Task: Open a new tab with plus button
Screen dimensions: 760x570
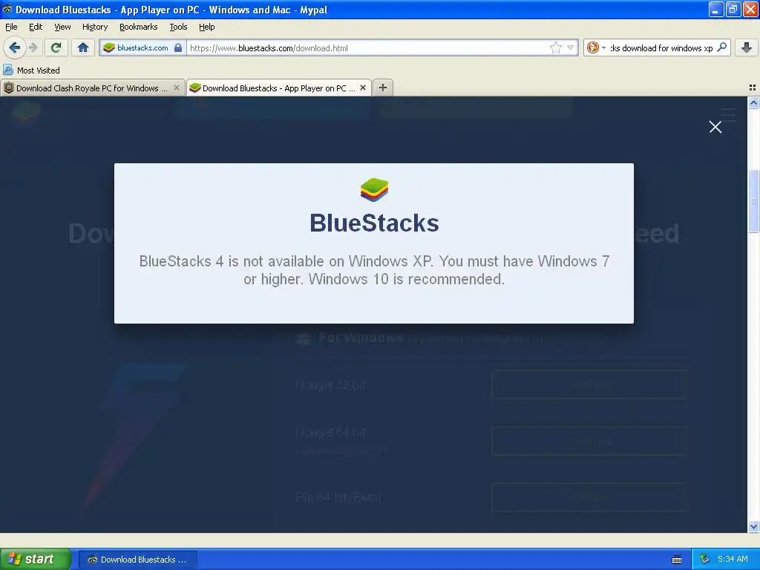Action: (x=383, y=88)
